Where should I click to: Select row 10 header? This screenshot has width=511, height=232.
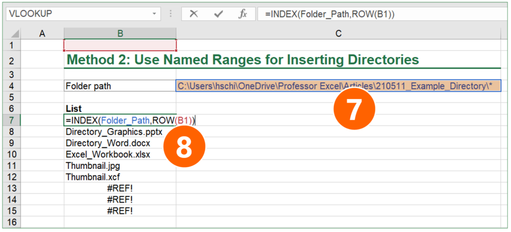coord(11,154)
